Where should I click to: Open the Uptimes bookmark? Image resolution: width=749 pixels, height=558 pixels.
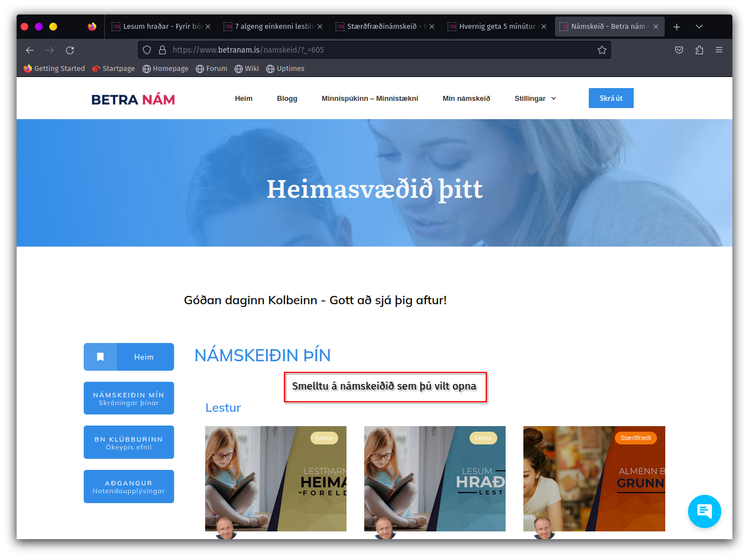point(286,69)
